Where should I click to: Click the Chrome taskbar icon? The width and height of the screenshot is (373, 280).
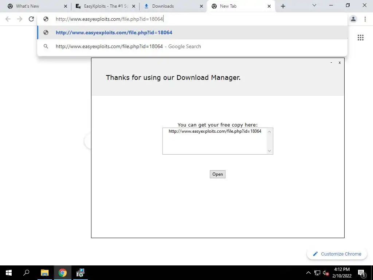pos(63,273)
